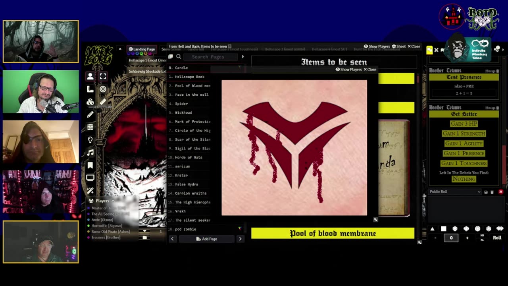This screenshot has height=286, width=508.
Task: Select the Token Controls tool
Action: tap(90, 77)
